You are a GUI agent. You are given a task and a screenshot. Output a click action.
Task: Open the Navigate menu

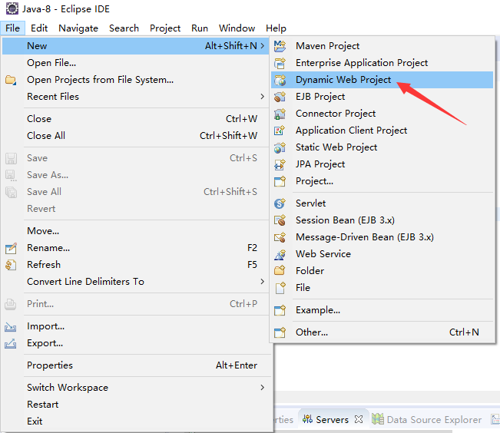[78, 28]
